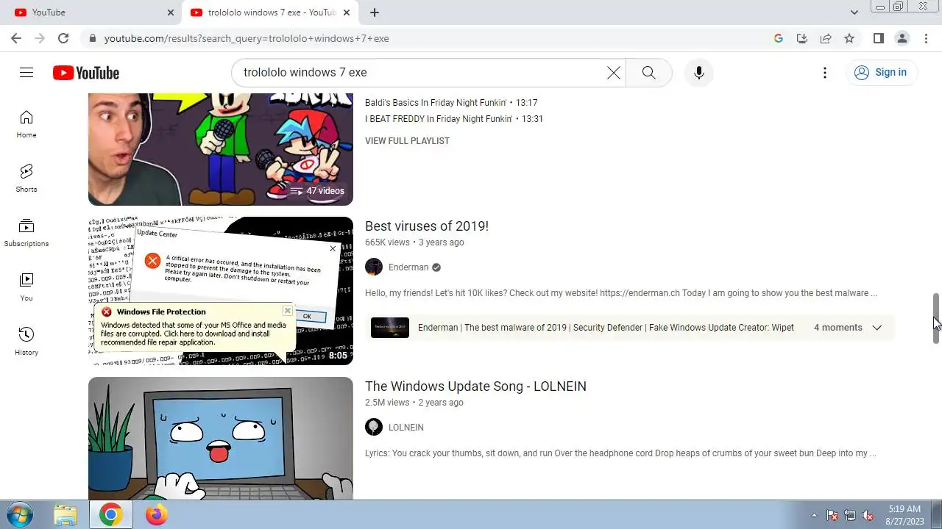Click the Best viruses of 2019 thumbnail
The width and height of the screenshot is (942, 529).
click(x=221, y=291)
